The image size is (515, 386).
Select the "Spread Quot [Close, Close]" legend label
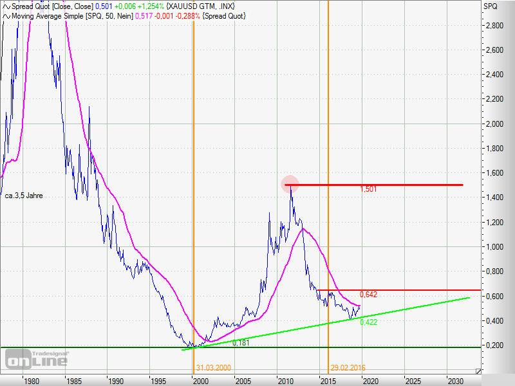(x=53, y=6)
